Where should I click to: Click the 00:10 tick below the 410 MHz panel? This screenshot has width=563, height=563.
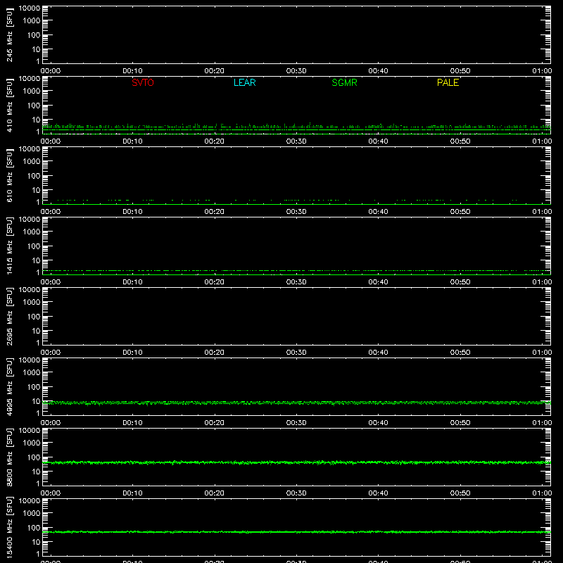[132, 141]
